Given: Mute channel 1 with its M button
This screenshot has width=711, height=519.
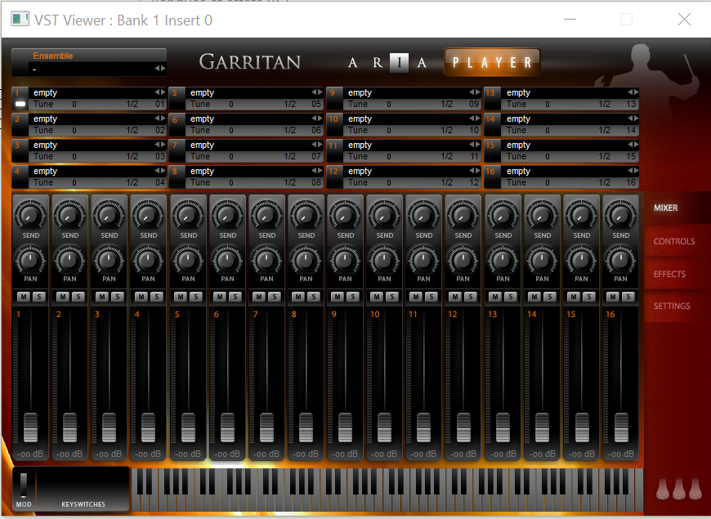Looking at the screenshot, I should tap(24, 297).
